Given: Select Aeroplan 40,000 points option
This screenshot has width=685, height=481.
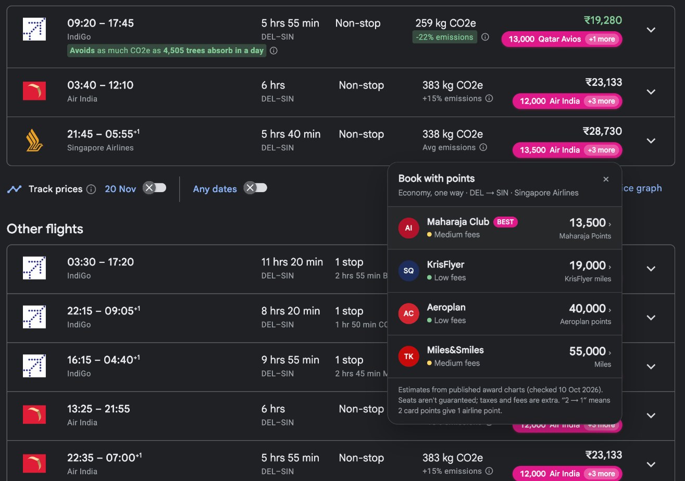Looking at the screenshot, I should [x=505, y=313].
